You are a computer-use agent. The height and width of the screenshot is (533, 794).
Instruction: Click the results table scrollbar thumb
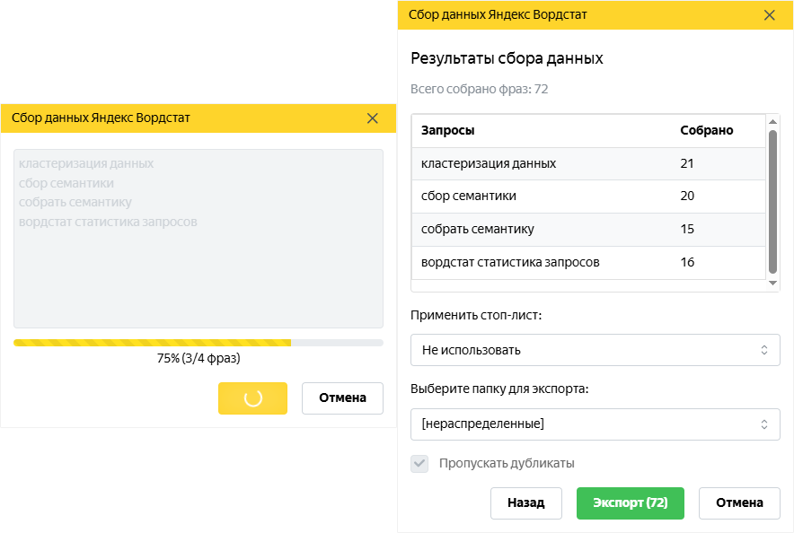[x=772, y=202]
